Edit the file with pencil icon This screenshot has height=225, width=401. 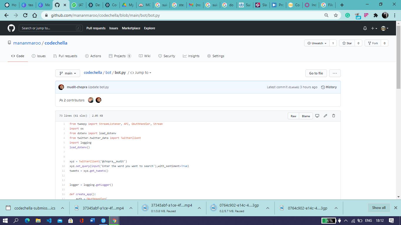coord(325,116)
